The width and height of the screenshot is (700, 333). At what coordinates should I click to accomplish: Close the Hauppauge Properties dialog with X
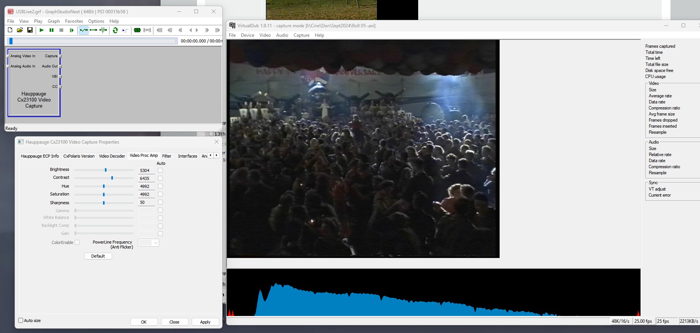[x=217, y=142]
